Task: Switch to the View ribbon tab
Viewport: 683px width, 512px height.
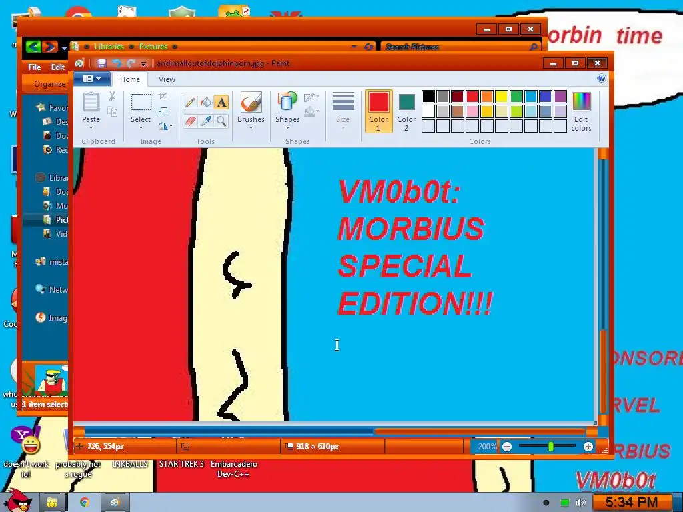Action: [x=167, y=79]
